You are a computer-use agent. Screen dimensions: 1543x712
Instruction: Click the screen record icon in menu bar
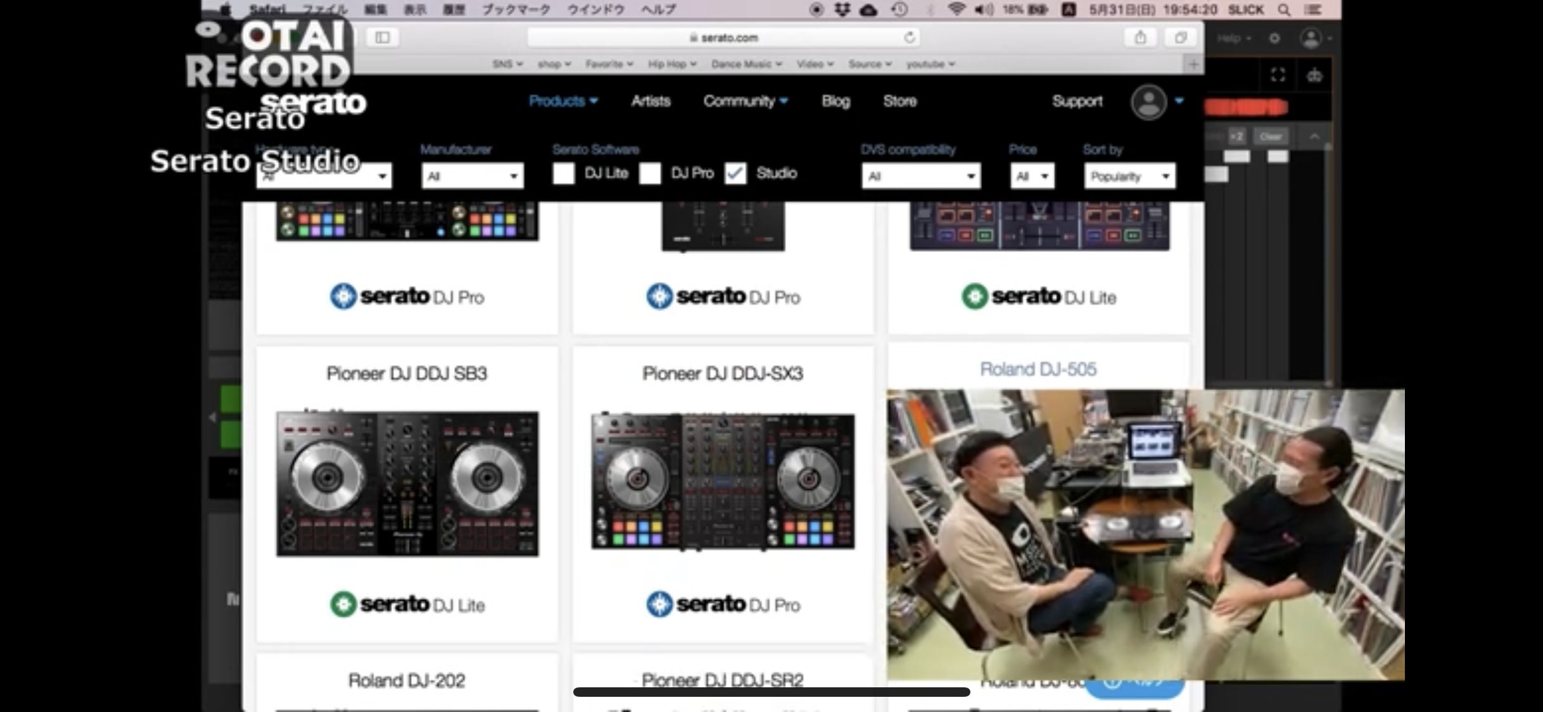pyautogui.click(x=816, y=9)
